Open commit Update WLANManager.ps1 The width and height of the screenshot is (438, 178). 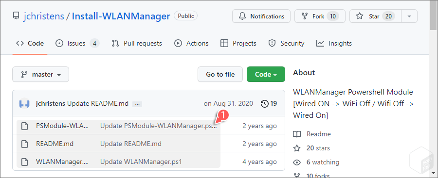click(141, 162)
